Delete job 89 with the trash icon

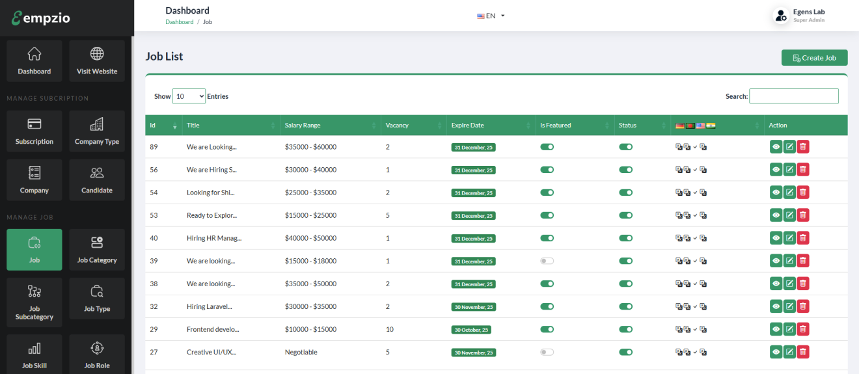point(803,147)
